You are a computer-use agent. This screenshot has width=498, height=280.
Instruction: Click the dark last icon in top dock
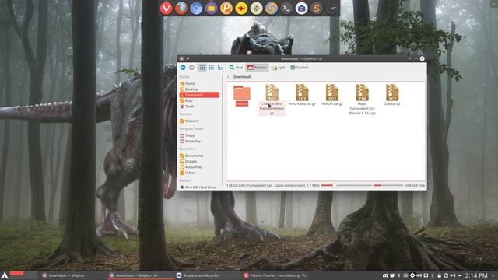tap(331, 9)
